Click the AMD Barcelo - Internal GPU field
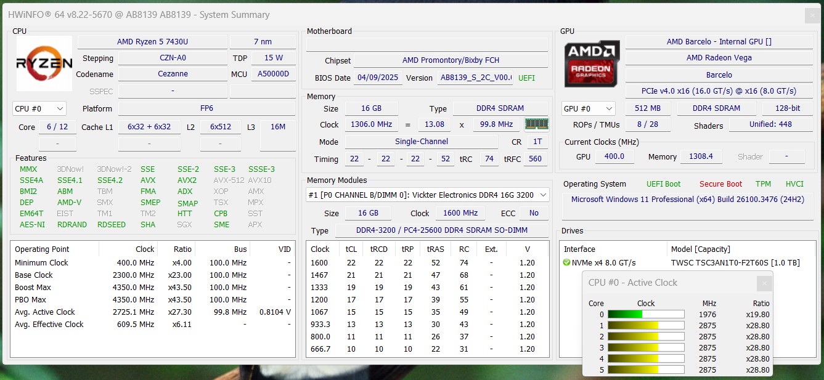Viewport: 824px width, 380px height. tap(719, 42)
